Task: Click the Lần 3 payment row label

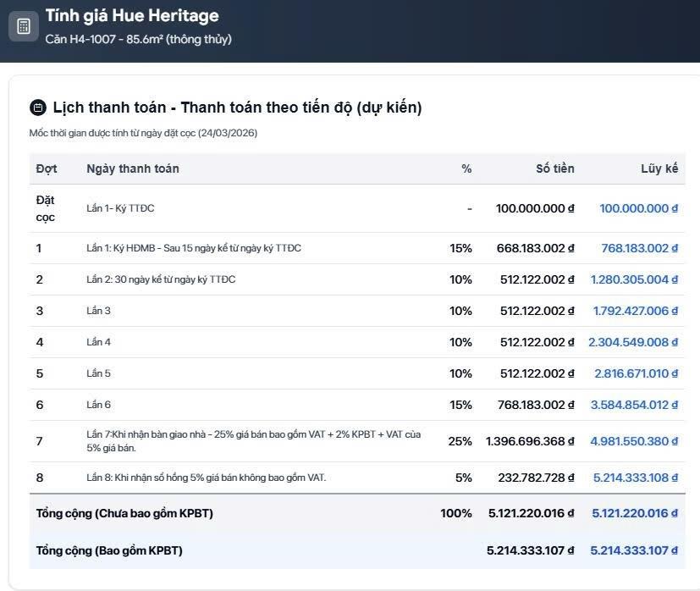Action: tap(99, 311)
